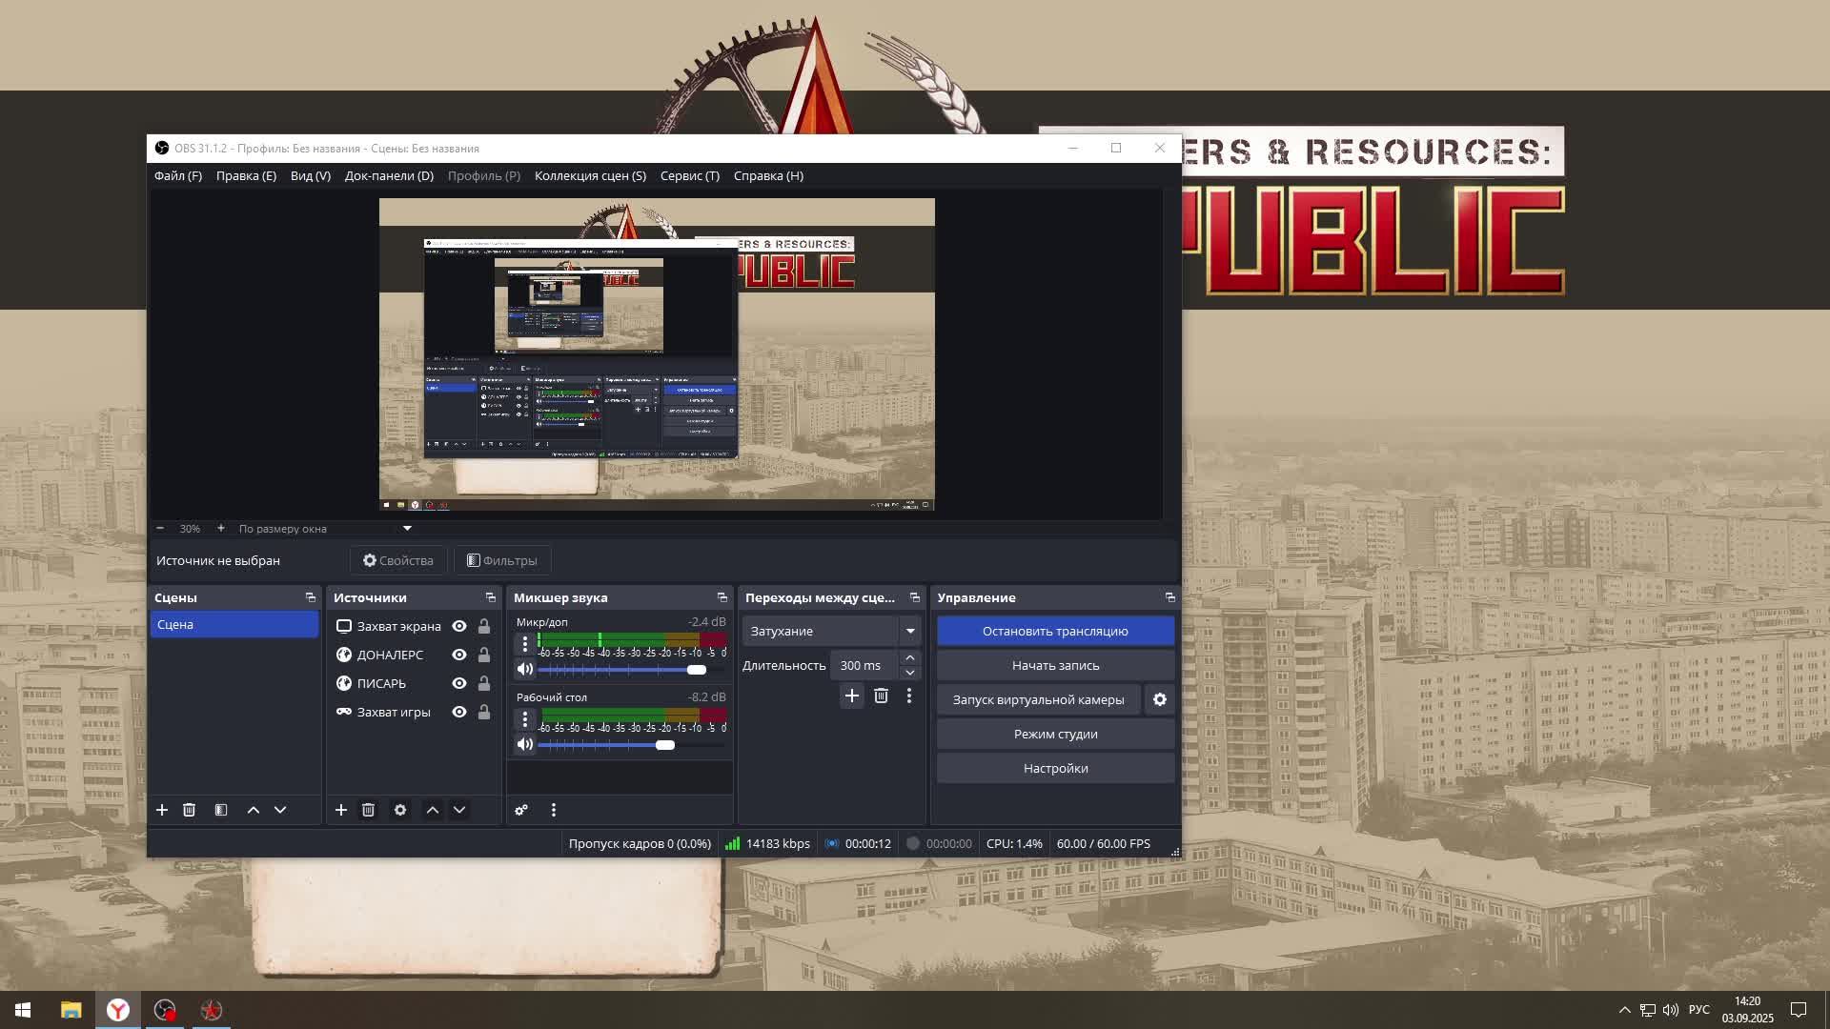The height and width of the screenshot is (1029, 1830).
Task: Open the Сервис (T) menu
Action: pos(689,175)
